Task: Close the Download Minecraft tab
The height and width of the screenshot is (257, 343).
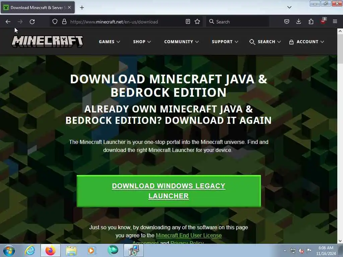Action: click(x=69, y=7)
